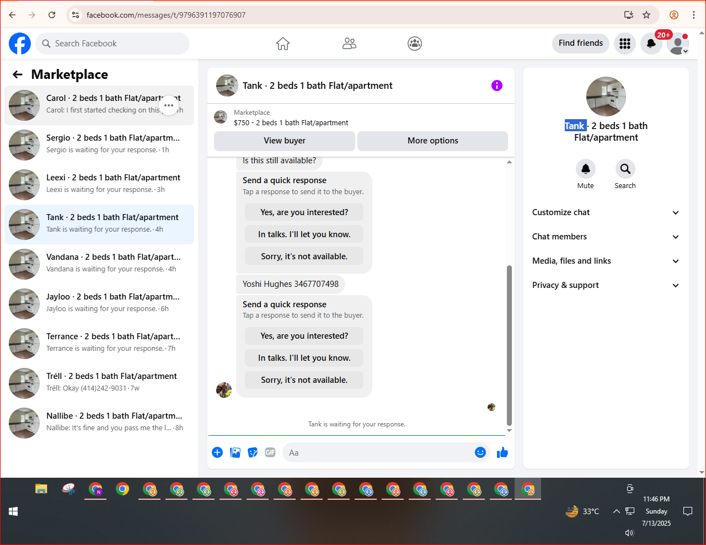The height and width of the screenshot is (545, 706).
Task: Open weather widget showing 33°C
Action: [x=582, y=511]
